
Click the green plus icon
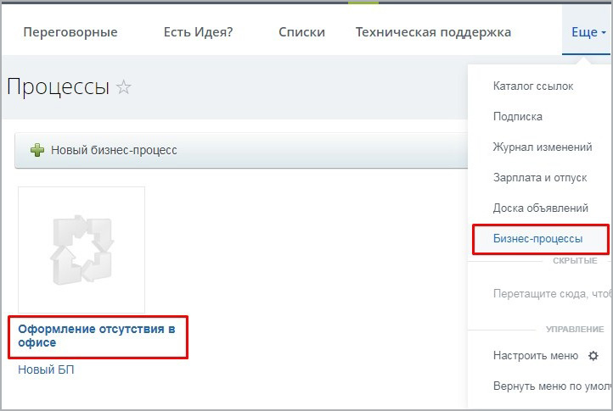click(x=37, y=150)
